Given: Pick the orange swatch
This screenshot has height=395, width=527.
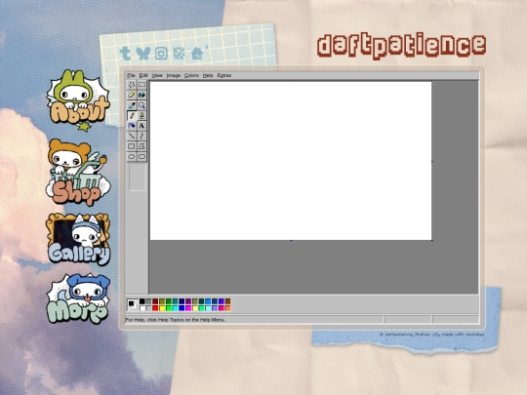Looking at the screenshot, I should point(227,308).
